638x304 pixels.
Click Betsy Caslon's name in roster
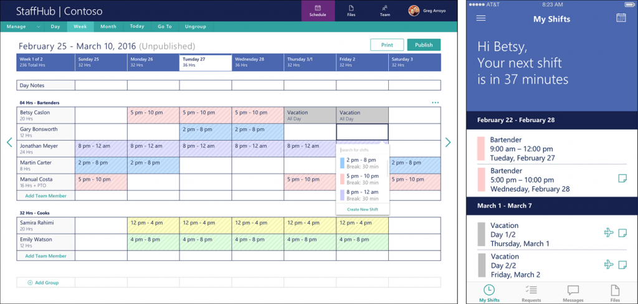35,112
